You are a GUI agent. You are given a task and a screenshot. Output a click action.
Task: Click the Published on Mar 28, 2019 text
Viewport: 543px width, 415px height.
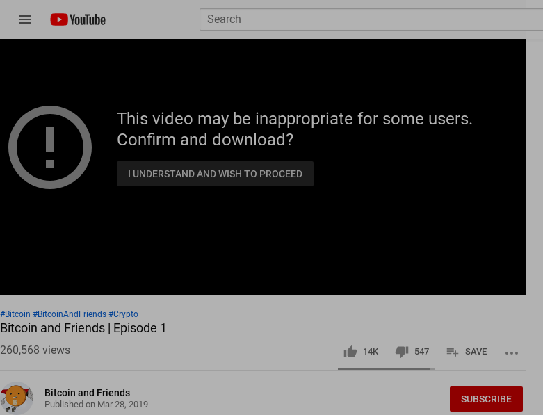96,405
